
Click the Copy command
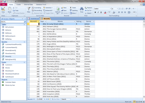pyautogui.click(x=16, y=11)
